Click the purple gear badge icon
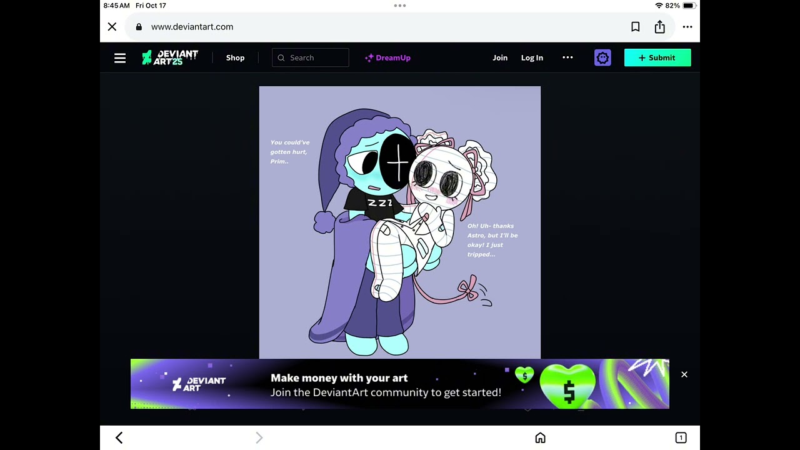Image resolution: width=800 pixels, height=450 pixels. pos(602,57)
